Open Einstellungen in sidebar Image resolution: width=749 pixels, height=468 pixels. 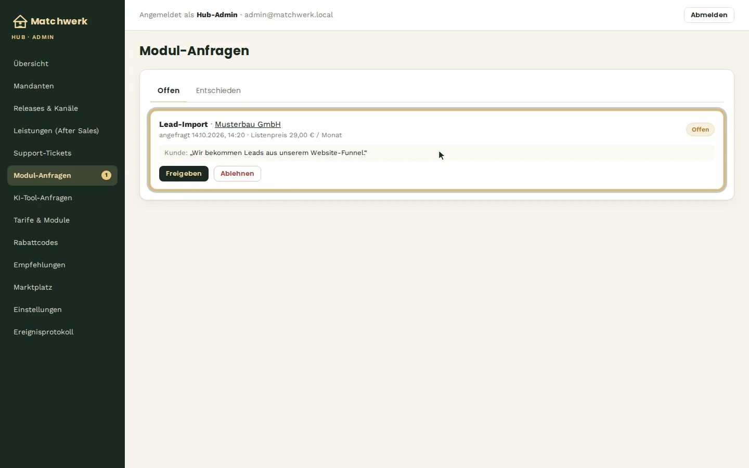(62, 309)
